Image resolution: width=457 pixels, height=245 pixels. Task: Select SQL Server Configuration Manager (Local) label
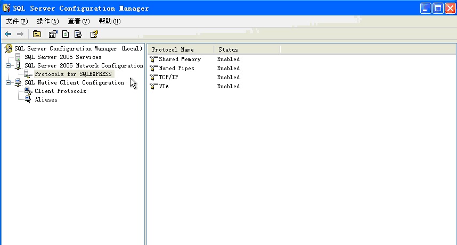(x=78, y=48)
